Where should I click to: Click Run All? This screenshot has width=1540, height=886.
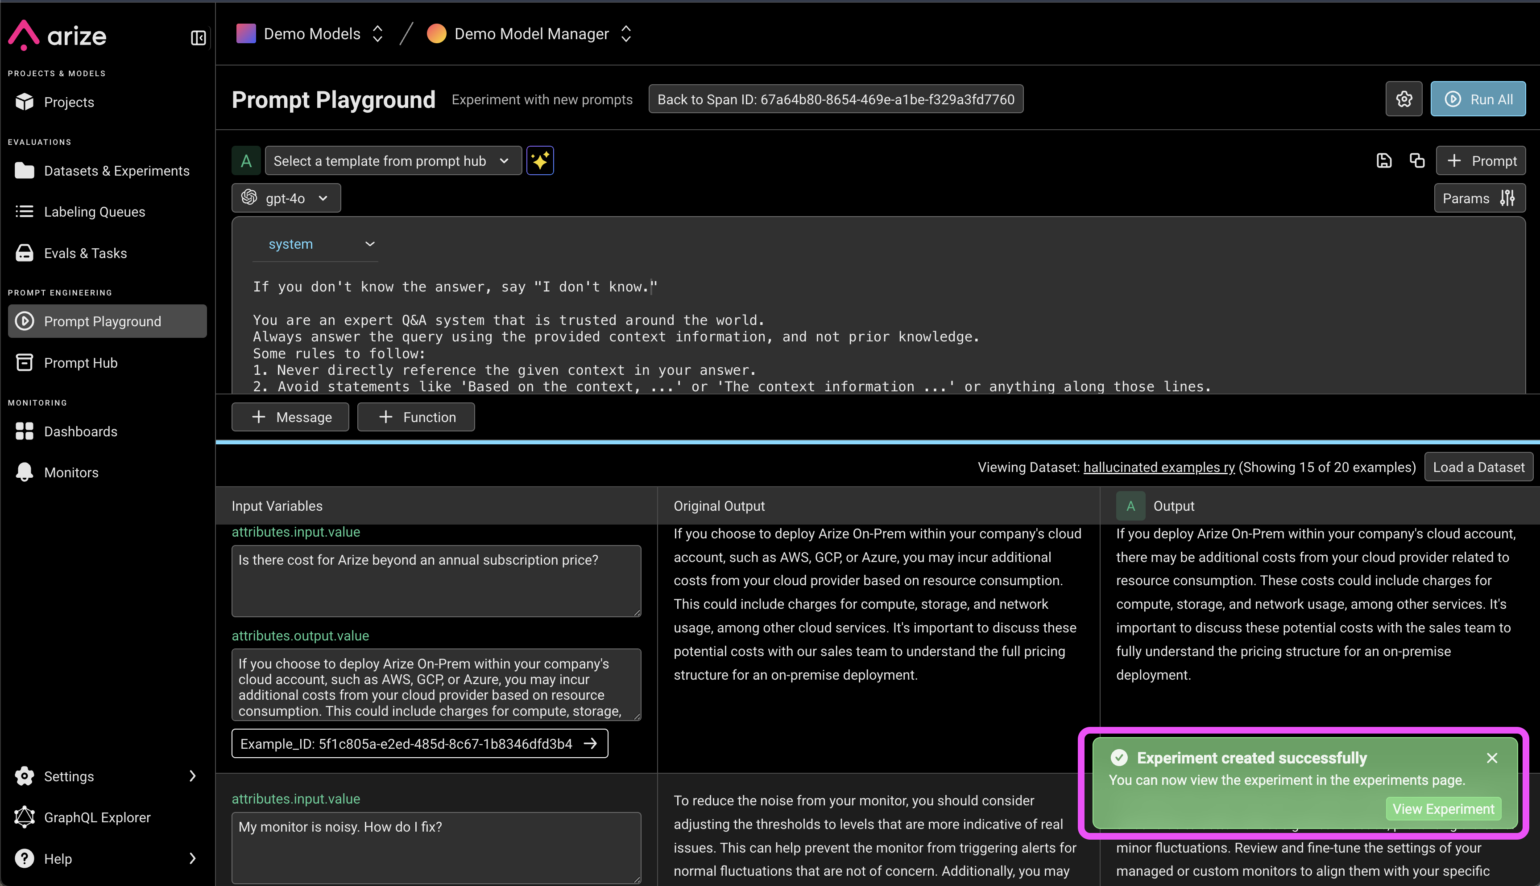[1478, 99]
